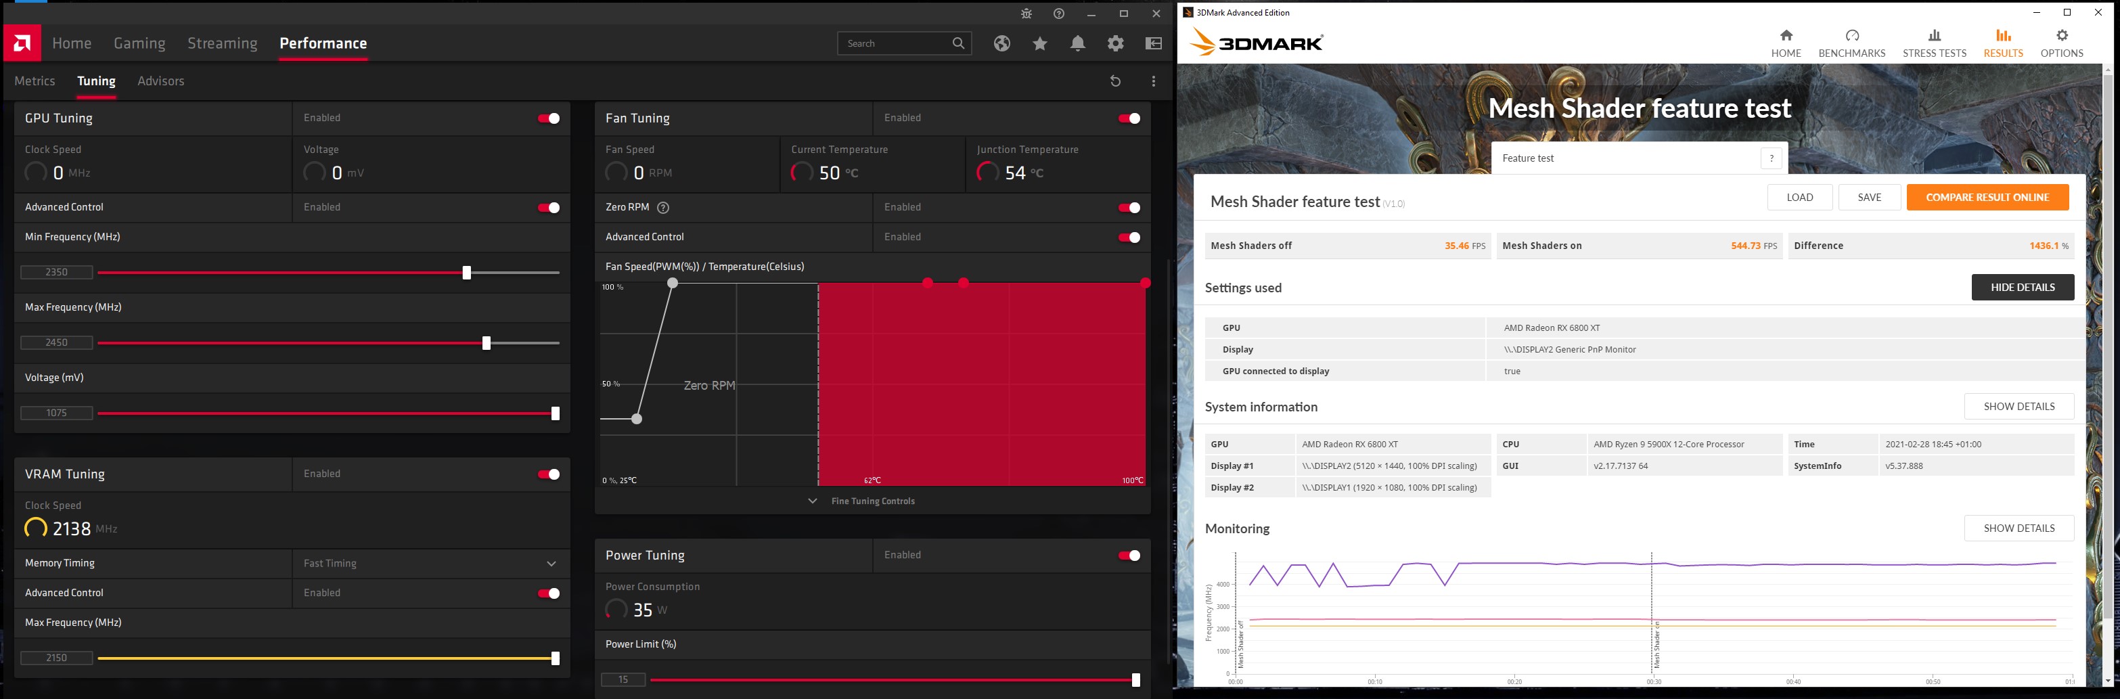This screenshot has height=699, width=2120.
Task: Click the SAVE button in 3DMark
Action: click(1870, 198)
